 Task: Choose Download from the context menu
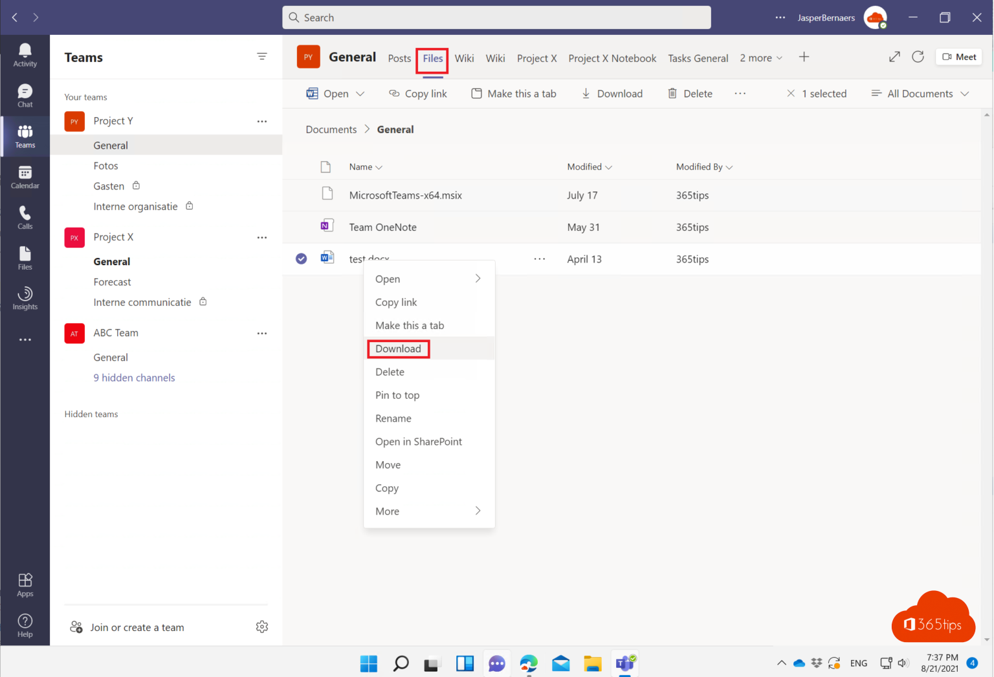[x=398, y=349]
